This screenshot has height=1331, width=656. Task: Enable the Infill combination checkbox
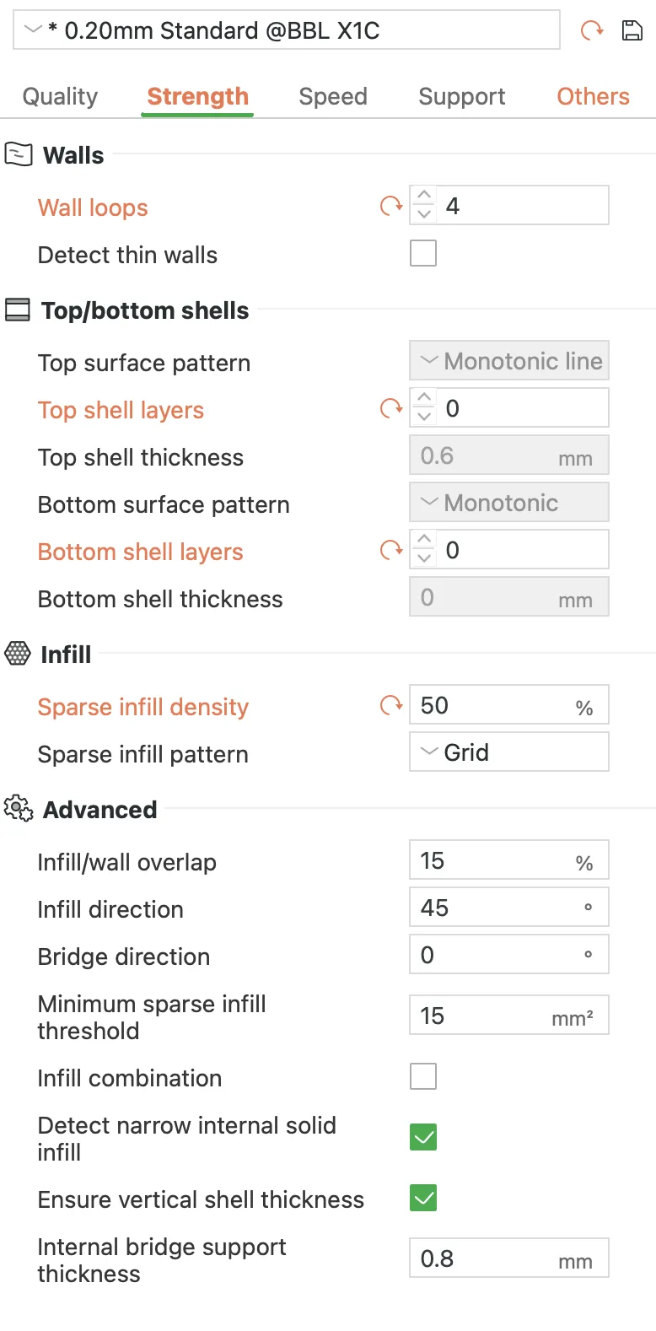423,1076
